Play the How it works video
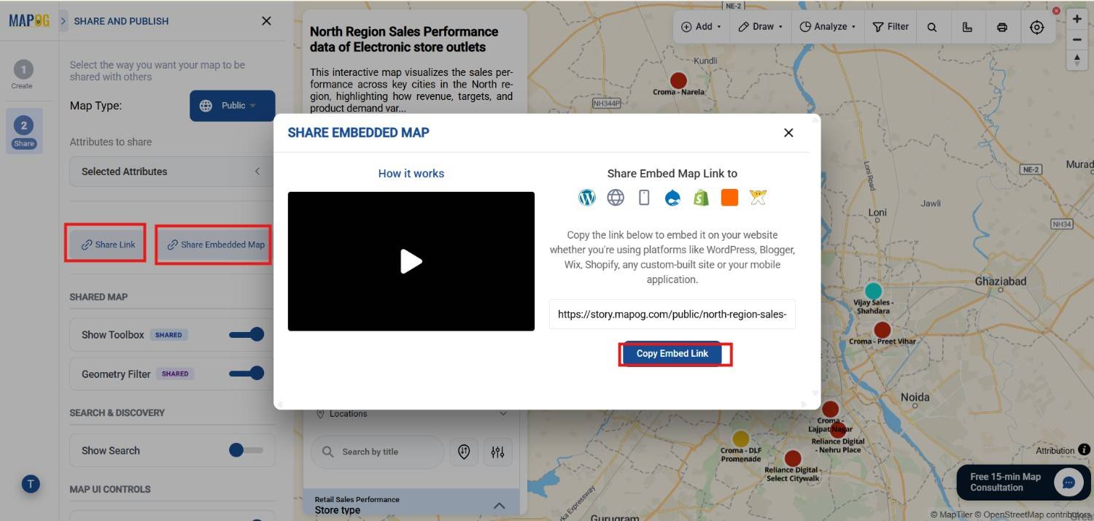1094x521 pixels. coord(411,261)
